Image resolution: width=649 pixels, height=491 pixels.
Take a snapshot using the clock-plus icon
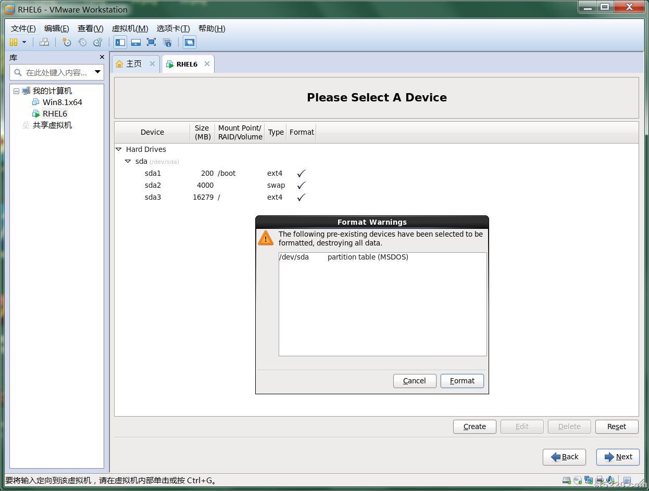[67, 42]
